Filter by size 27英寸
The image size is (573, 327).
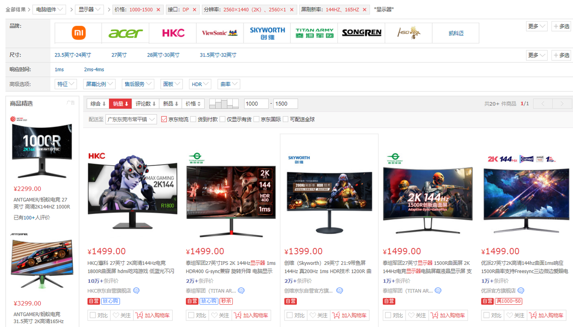119,55
